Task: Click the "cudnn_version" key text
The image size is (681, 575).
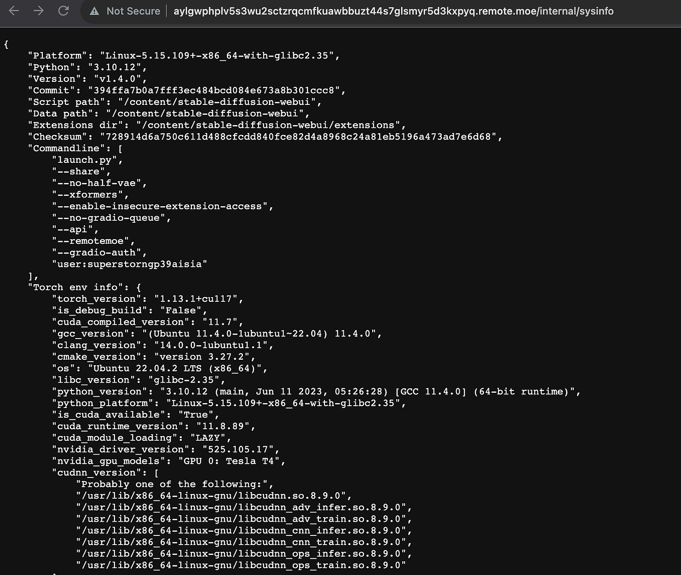Action: tap(96, 473)
